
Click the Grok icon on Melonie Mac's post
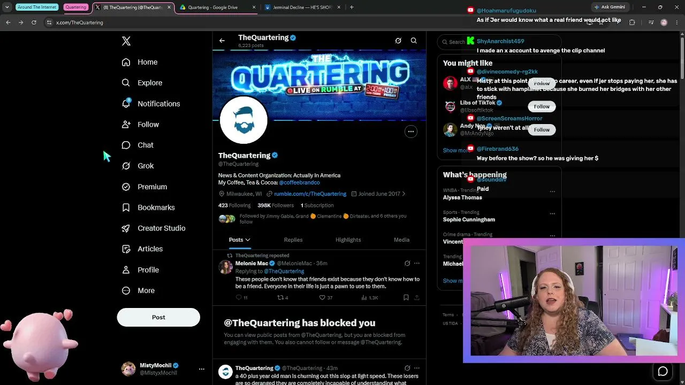point(407,263)
